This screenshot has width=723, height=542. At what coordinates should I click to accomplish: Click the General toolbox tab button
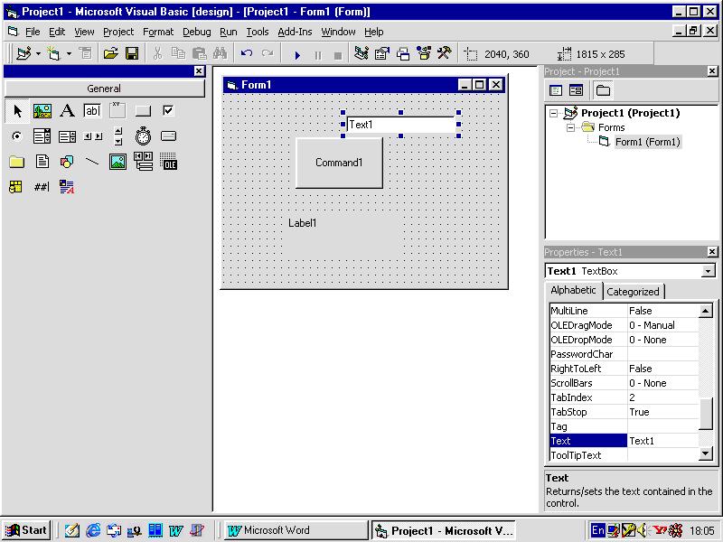(x=104, y=89)
